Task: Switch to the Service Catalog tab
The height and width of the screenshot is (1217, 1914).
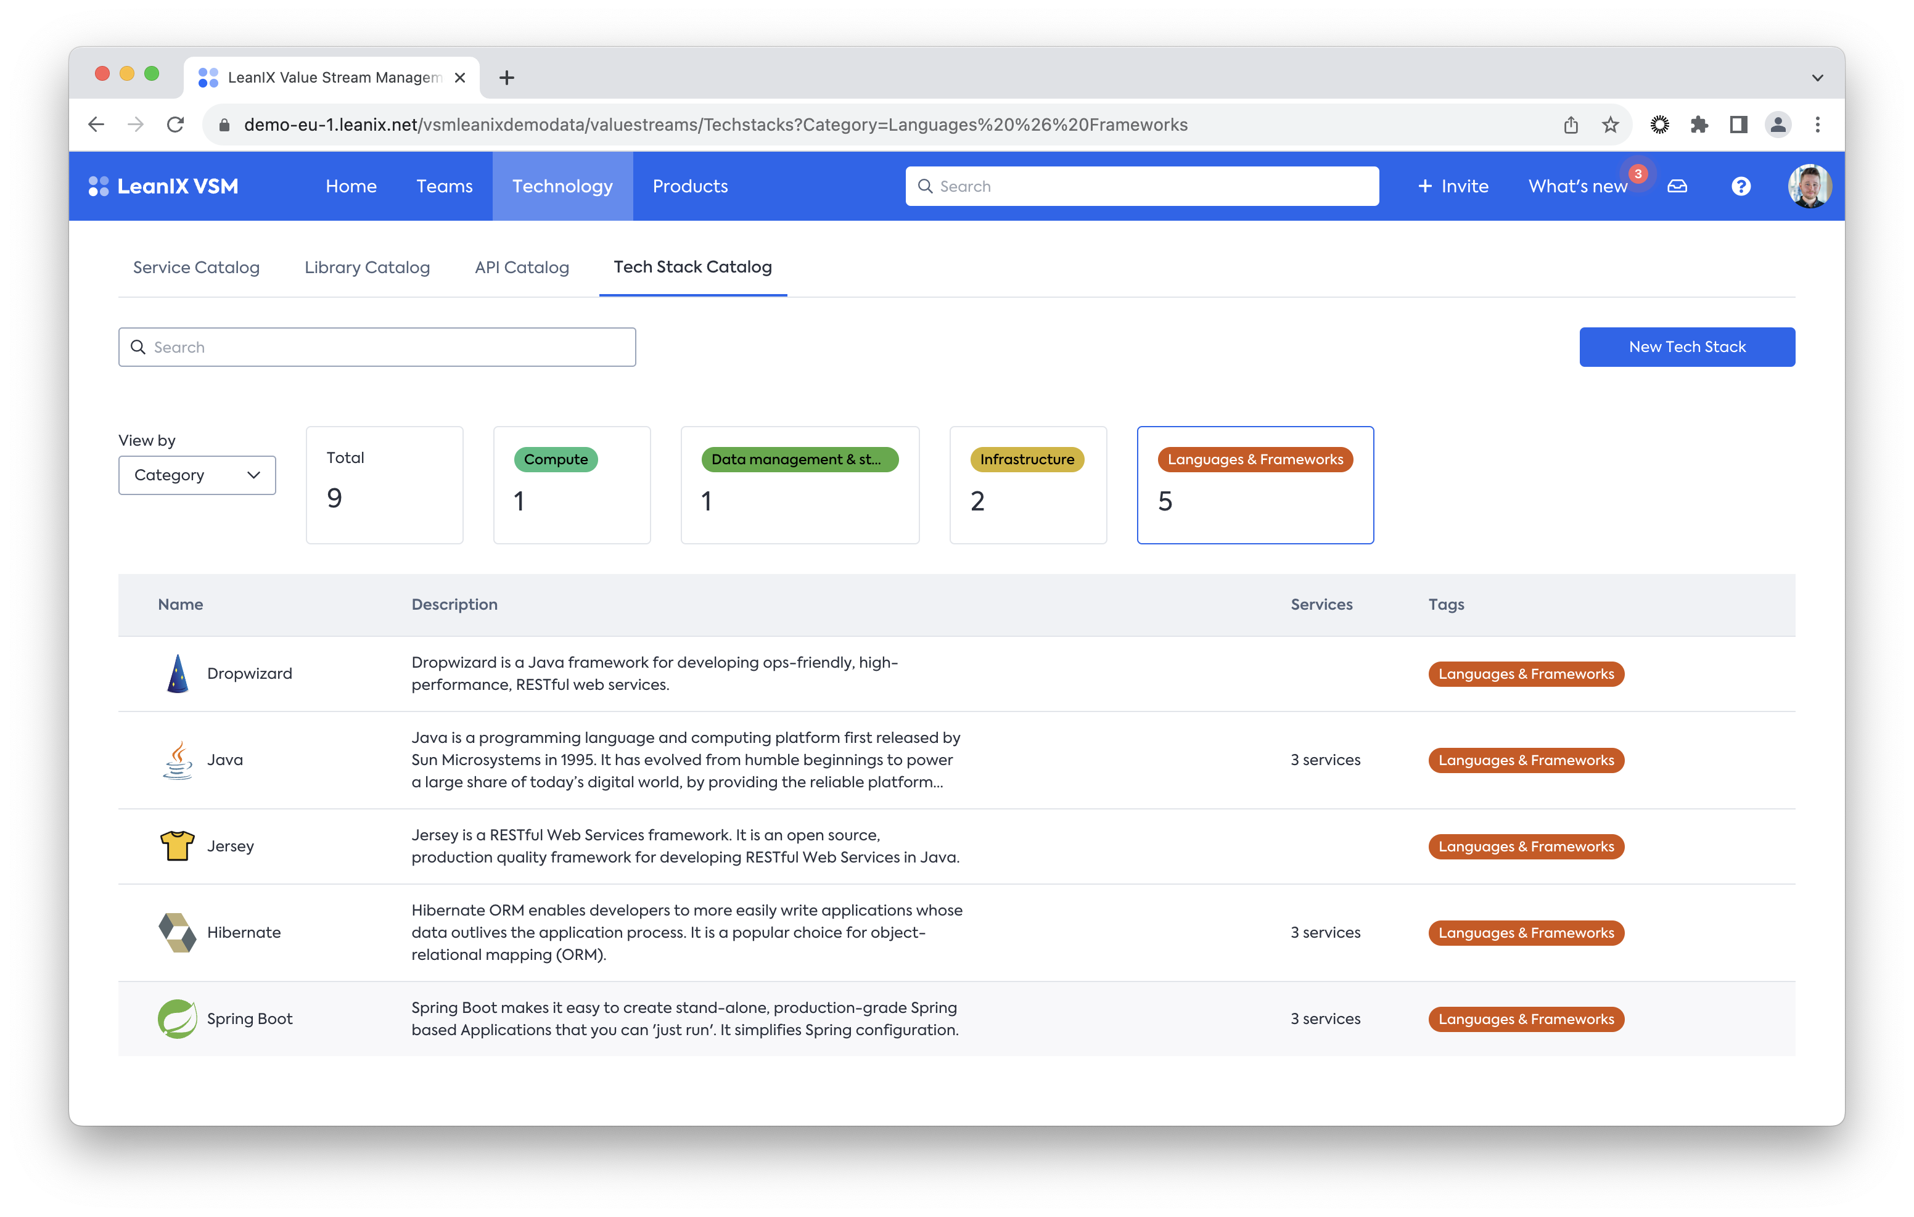Action: (196, 267)
